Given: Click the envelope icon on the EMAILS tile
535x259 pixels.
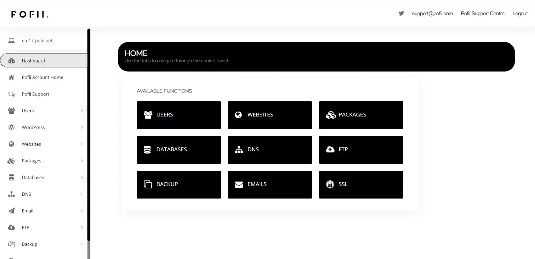Looking at the screenshot, I should pos(239,185).
